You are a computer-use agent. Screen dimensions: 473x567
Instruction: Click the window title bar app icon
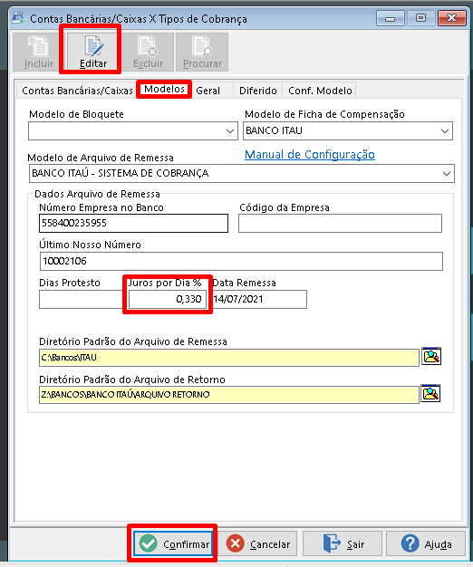click(x=18, y=18)
